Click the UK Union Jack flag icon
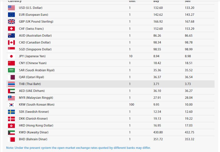The height and width of the screenshot is (152, 220). [11, 21]
